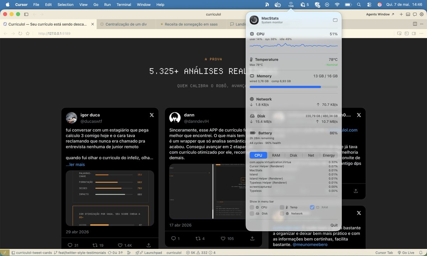Screen dimensions: 427x256
Task: Open the Energy process tab
Action: pos(328,155)
